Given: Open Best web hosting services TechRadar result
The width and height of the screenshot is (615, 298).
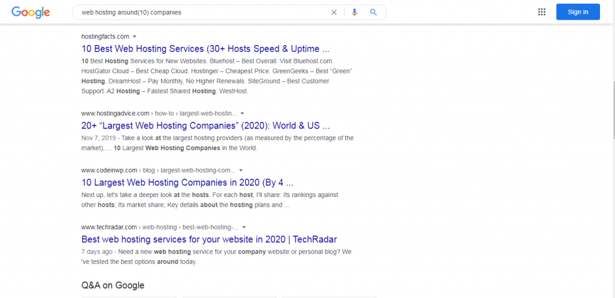Looking at the screenshot, I should coord(209,239).
